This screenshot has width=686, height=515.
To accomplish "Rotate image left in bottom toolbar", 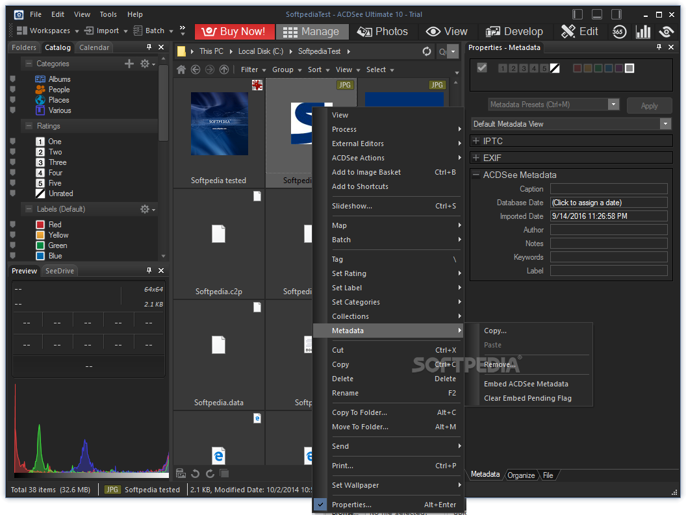I will click(195, 473).
